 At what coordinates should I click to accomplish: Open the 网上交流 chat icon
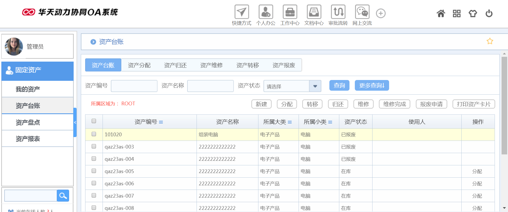click(x=362, y=12)
